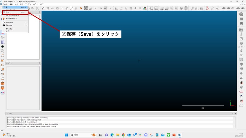This screenshot has height=138, width=246.
Task: Expand the Gamepad submenu
Action: pyautogui.click(x=15, y=25)
